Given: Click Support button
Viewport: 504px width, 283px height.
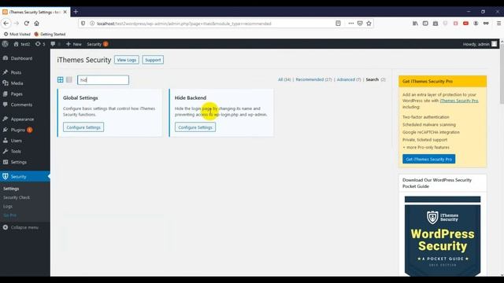Looking at the screenshot, I should click(153, 60).
